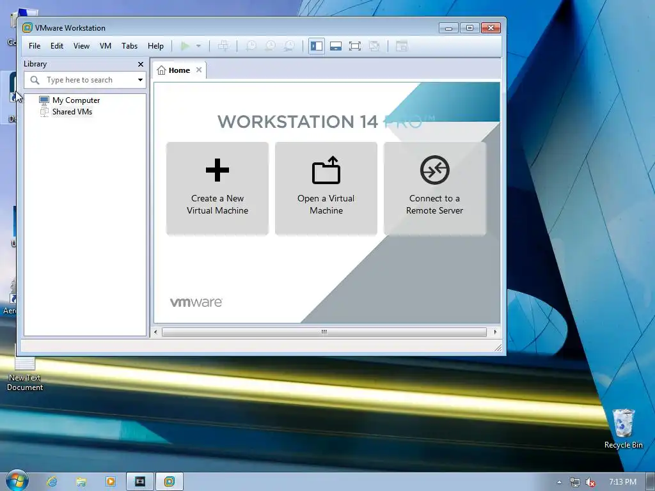Image resolution: width=655 pixels, height=491 pixels.
Task: Open Windows Media Player from taskbar
Action: (x=111, y=482)
